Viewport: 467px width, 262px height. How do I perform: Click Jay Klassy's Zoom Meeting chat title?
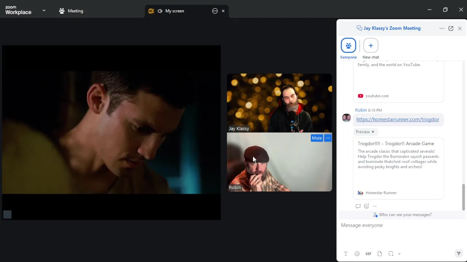(x=392, y=28)
